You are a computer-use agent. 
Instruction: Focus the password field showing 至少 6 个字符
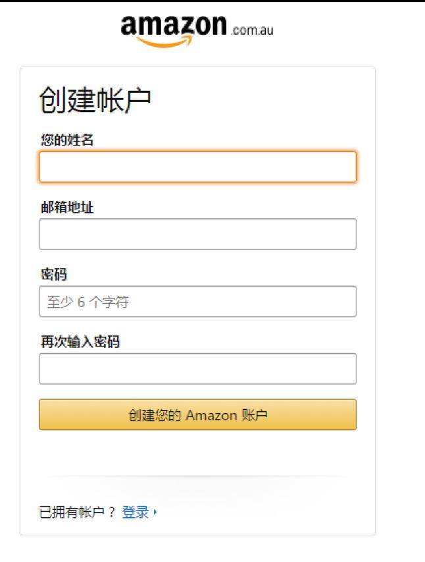coord(197,302)
